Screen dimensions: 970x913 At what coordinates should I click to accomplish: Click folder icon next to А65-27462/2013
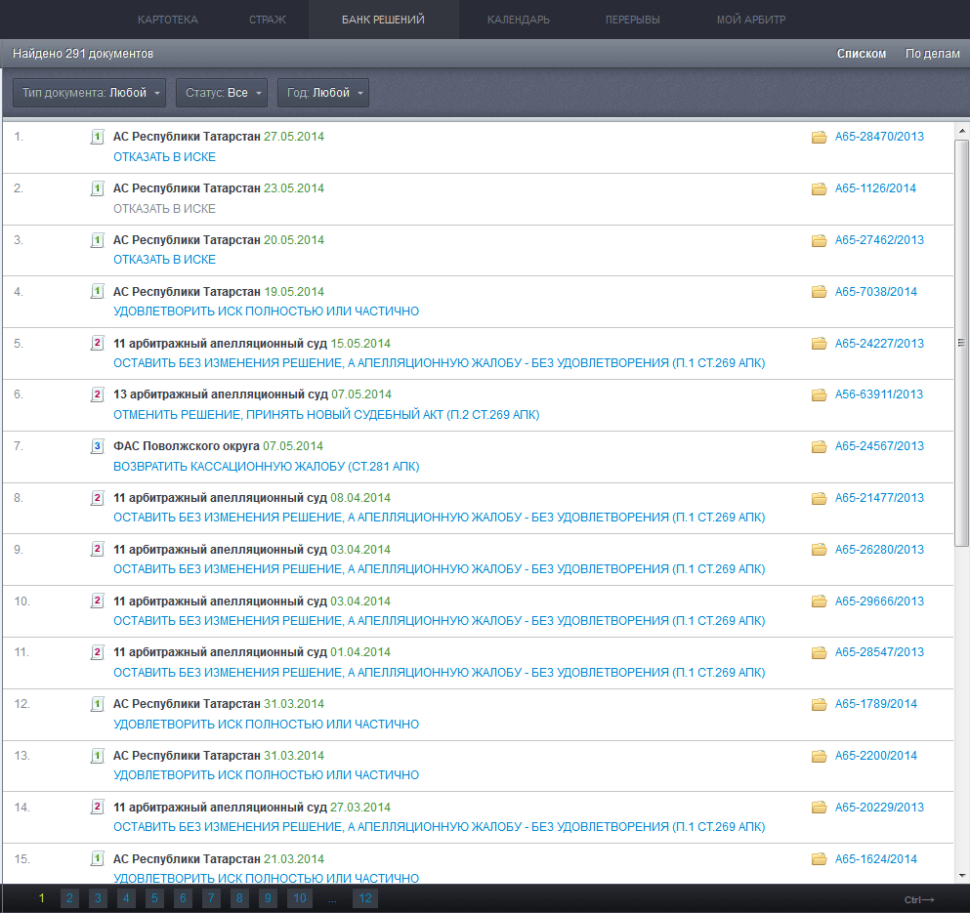click(x=819, y=240)
